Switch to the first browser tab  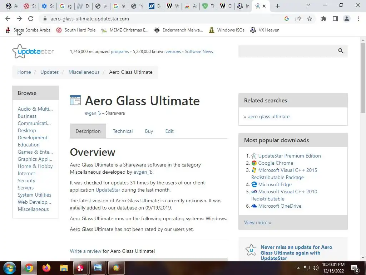[12, 6]
